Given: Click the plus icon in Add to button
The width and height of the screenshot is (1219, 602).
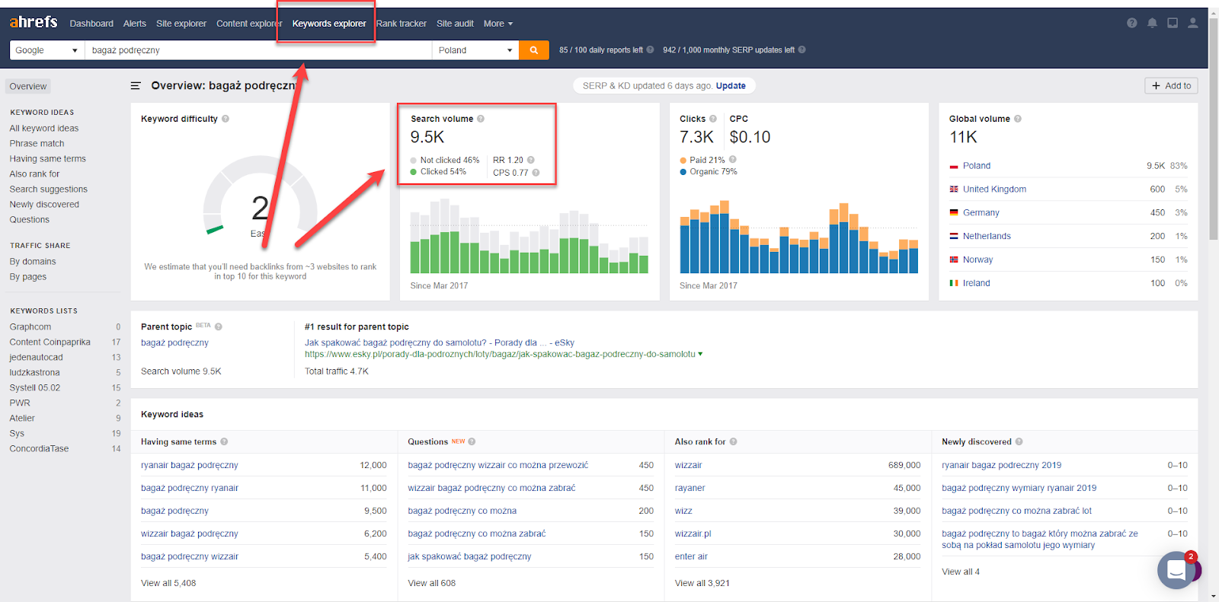Looking at the screenshot, I should click(x=1156, y=86).
